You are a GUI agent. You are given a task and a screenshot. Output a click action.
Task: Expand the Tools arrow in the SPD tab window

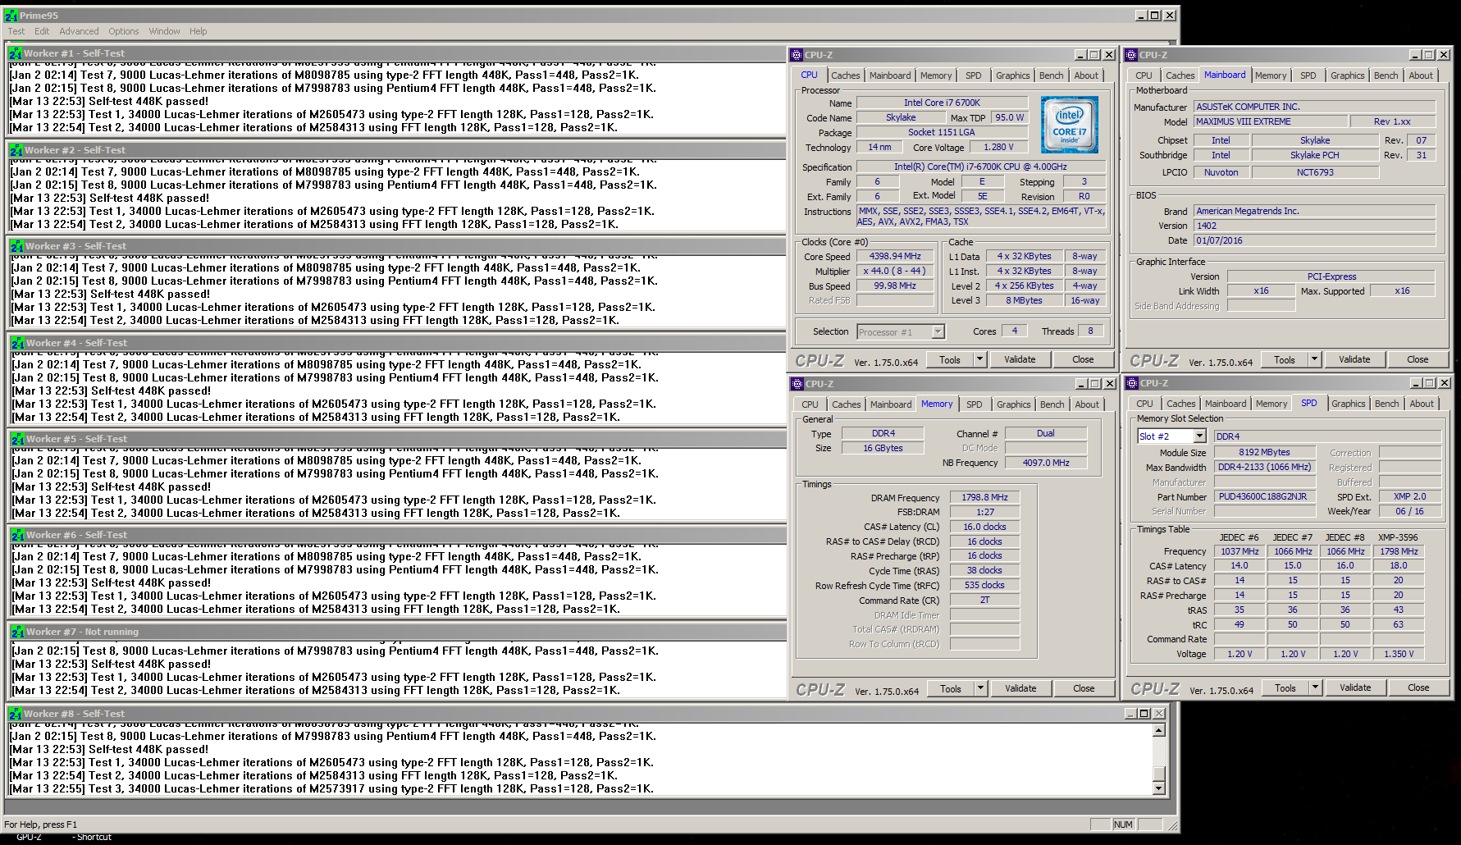pyautogui.click(x=1315, y=687)
